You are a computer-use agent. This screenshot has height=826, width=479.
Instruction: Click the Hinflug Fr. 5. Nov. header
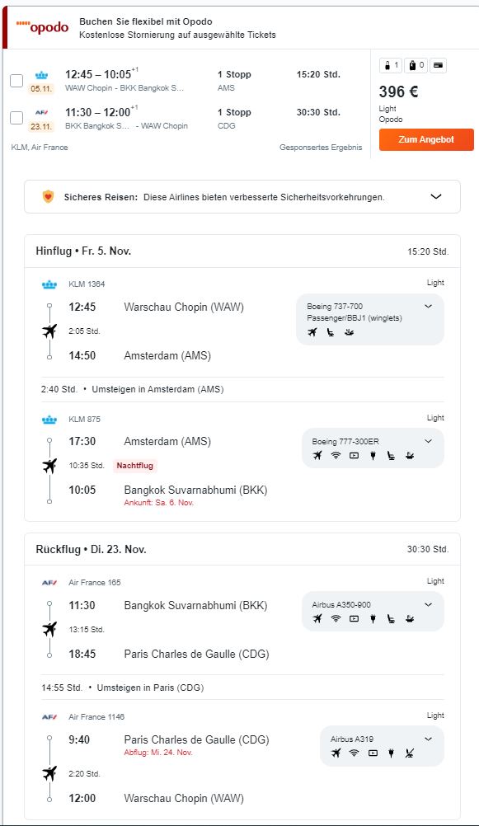tap(83, 251)
